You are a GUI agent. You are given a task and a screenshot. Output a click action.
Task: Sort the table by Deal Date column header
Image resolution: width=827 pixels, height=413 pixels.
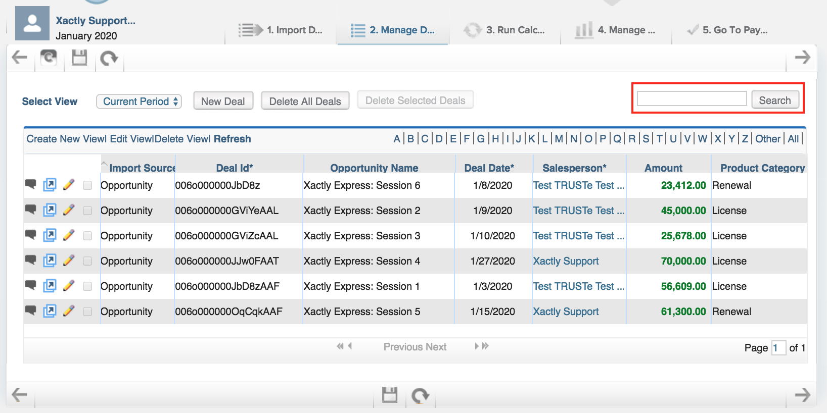[489, 168]
